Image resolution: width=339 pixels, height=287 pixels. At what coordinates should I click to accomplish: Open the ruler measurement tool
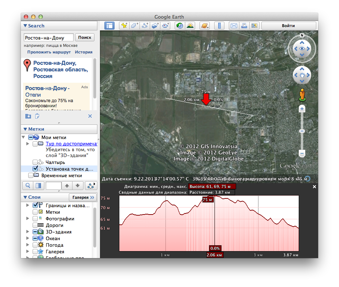tap(219, 26)
